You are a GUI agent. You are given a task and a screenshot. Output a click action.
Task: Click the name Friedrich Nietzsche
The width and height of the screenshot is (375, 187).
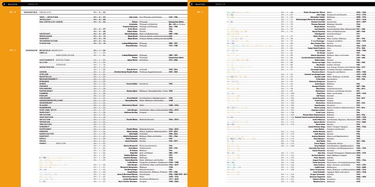pyautogui.click(x=131, y=27)
